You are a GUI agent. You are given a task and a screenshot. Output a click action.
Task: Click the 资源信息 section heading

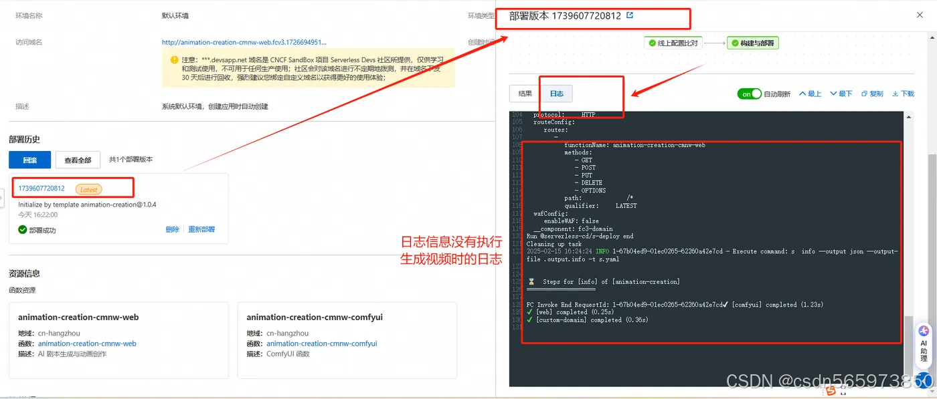(25, 273)
